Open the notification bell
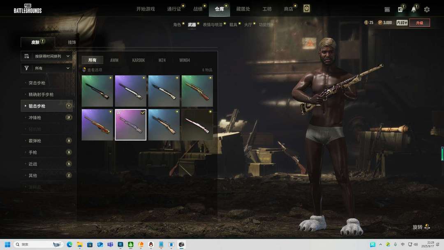Image resolution: width=444 pixels, height=250 pixels. click(x=414, y=9)
